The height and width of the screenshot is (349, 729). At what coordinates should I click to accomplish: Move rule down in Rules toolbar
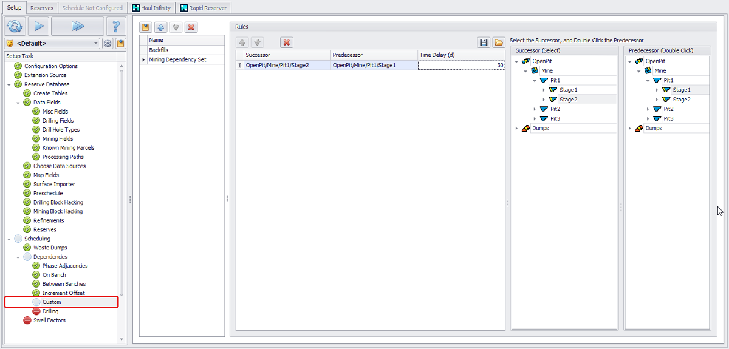click(257, 42)
